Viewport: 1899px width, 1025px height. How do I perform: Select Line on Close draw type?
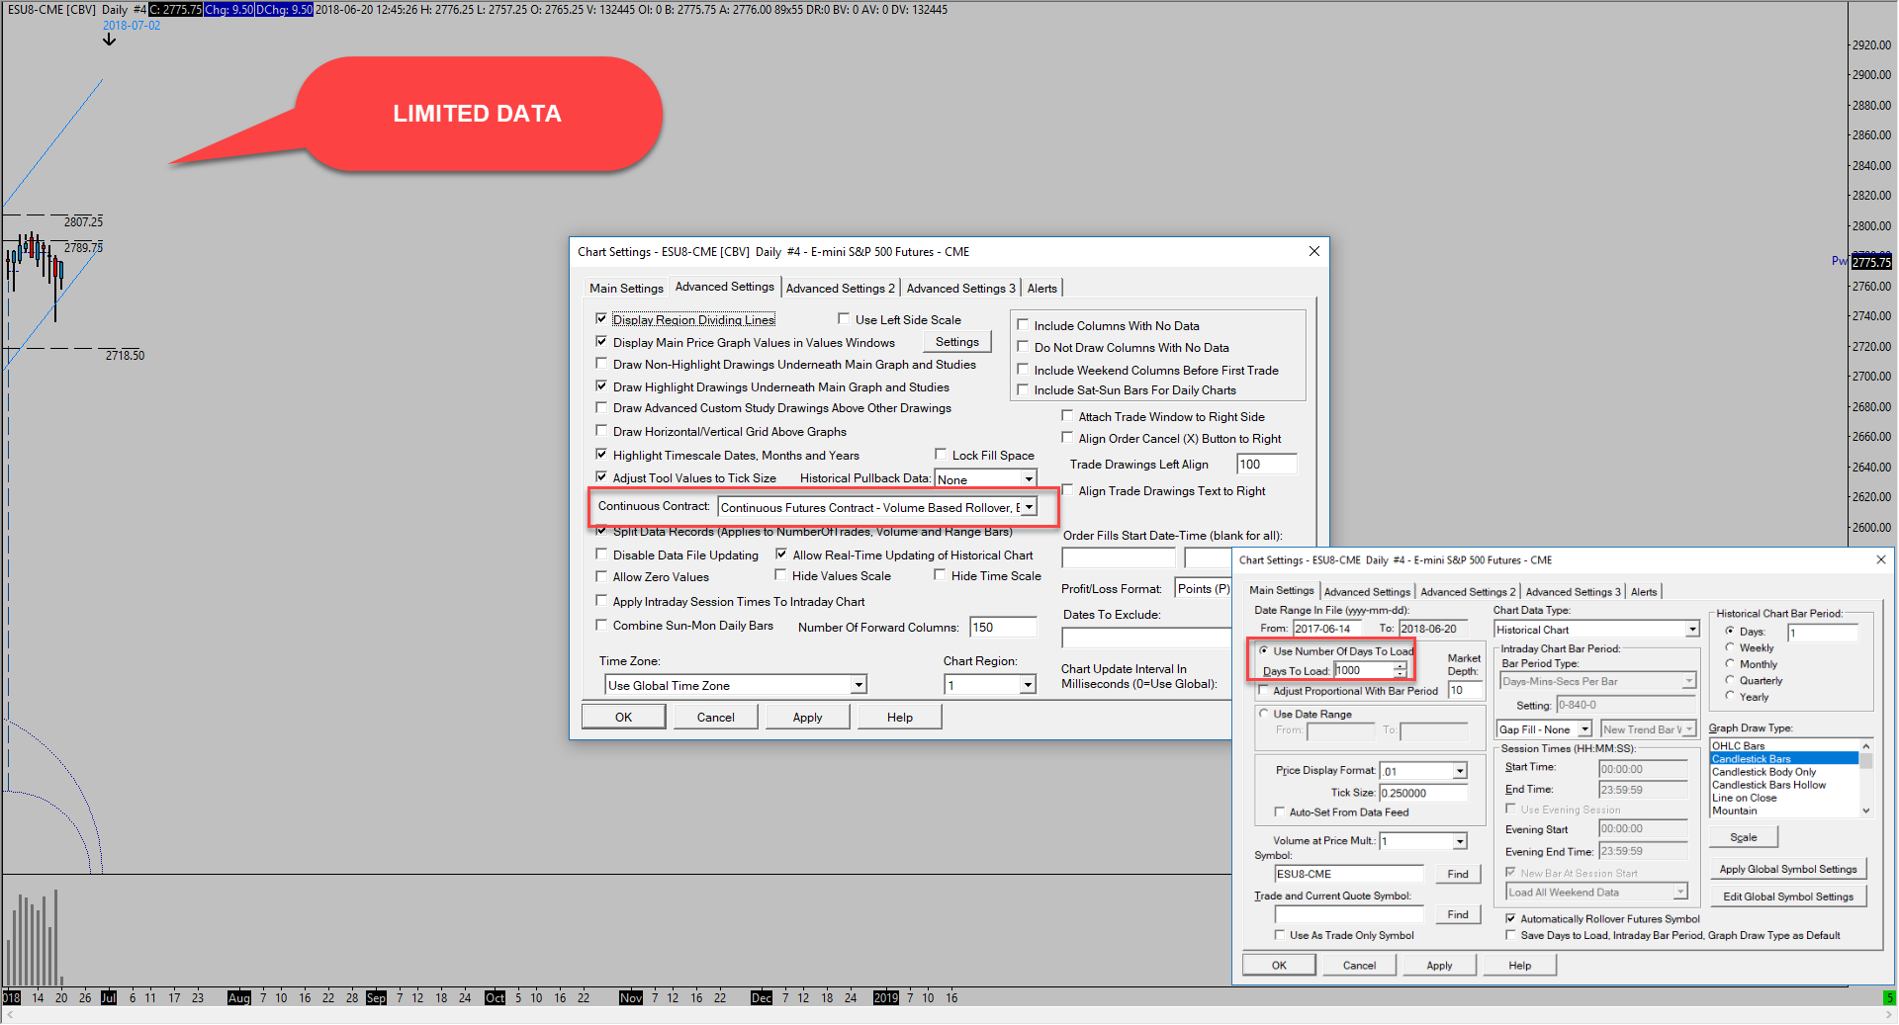1784,798
